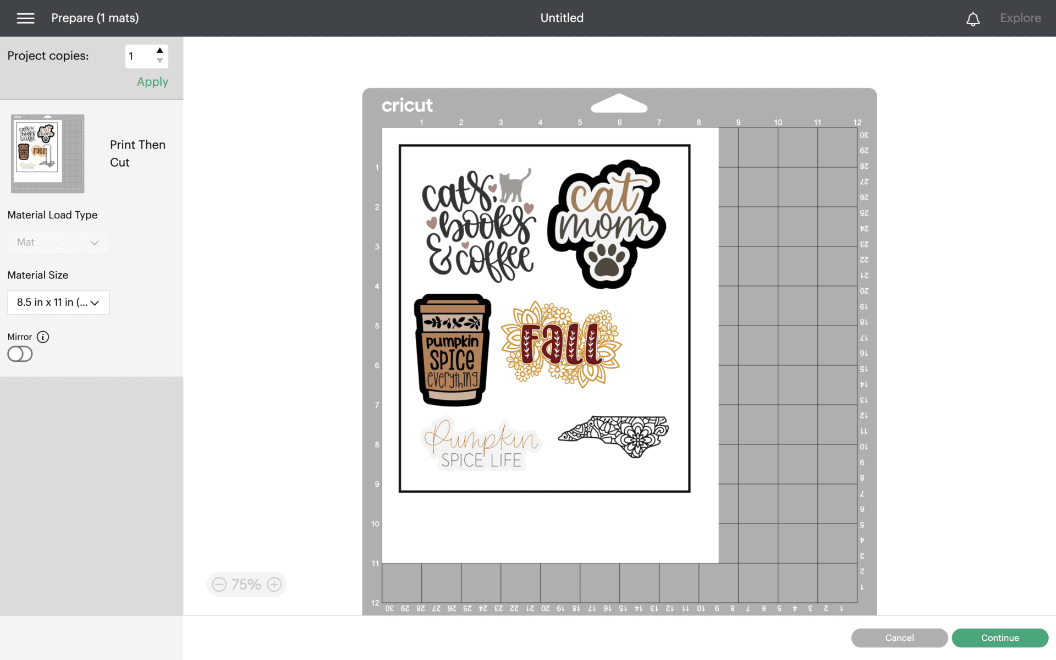The width and height of the screenshot is (1056, 660).
Task: Open the hamburger navigation menu
Action: [25, 18]
